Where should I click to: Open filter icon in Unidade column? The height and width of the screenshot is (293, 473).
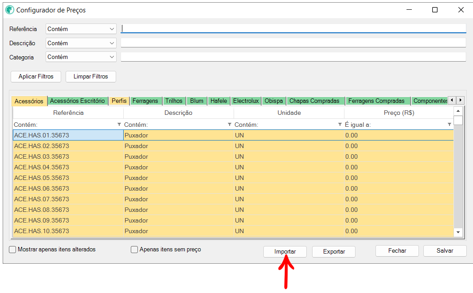pos(340,124)
